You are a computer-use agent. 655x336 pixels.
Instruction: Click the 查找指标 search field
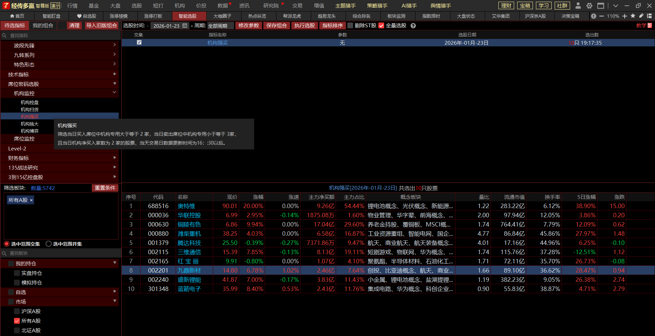coord(61,35)
